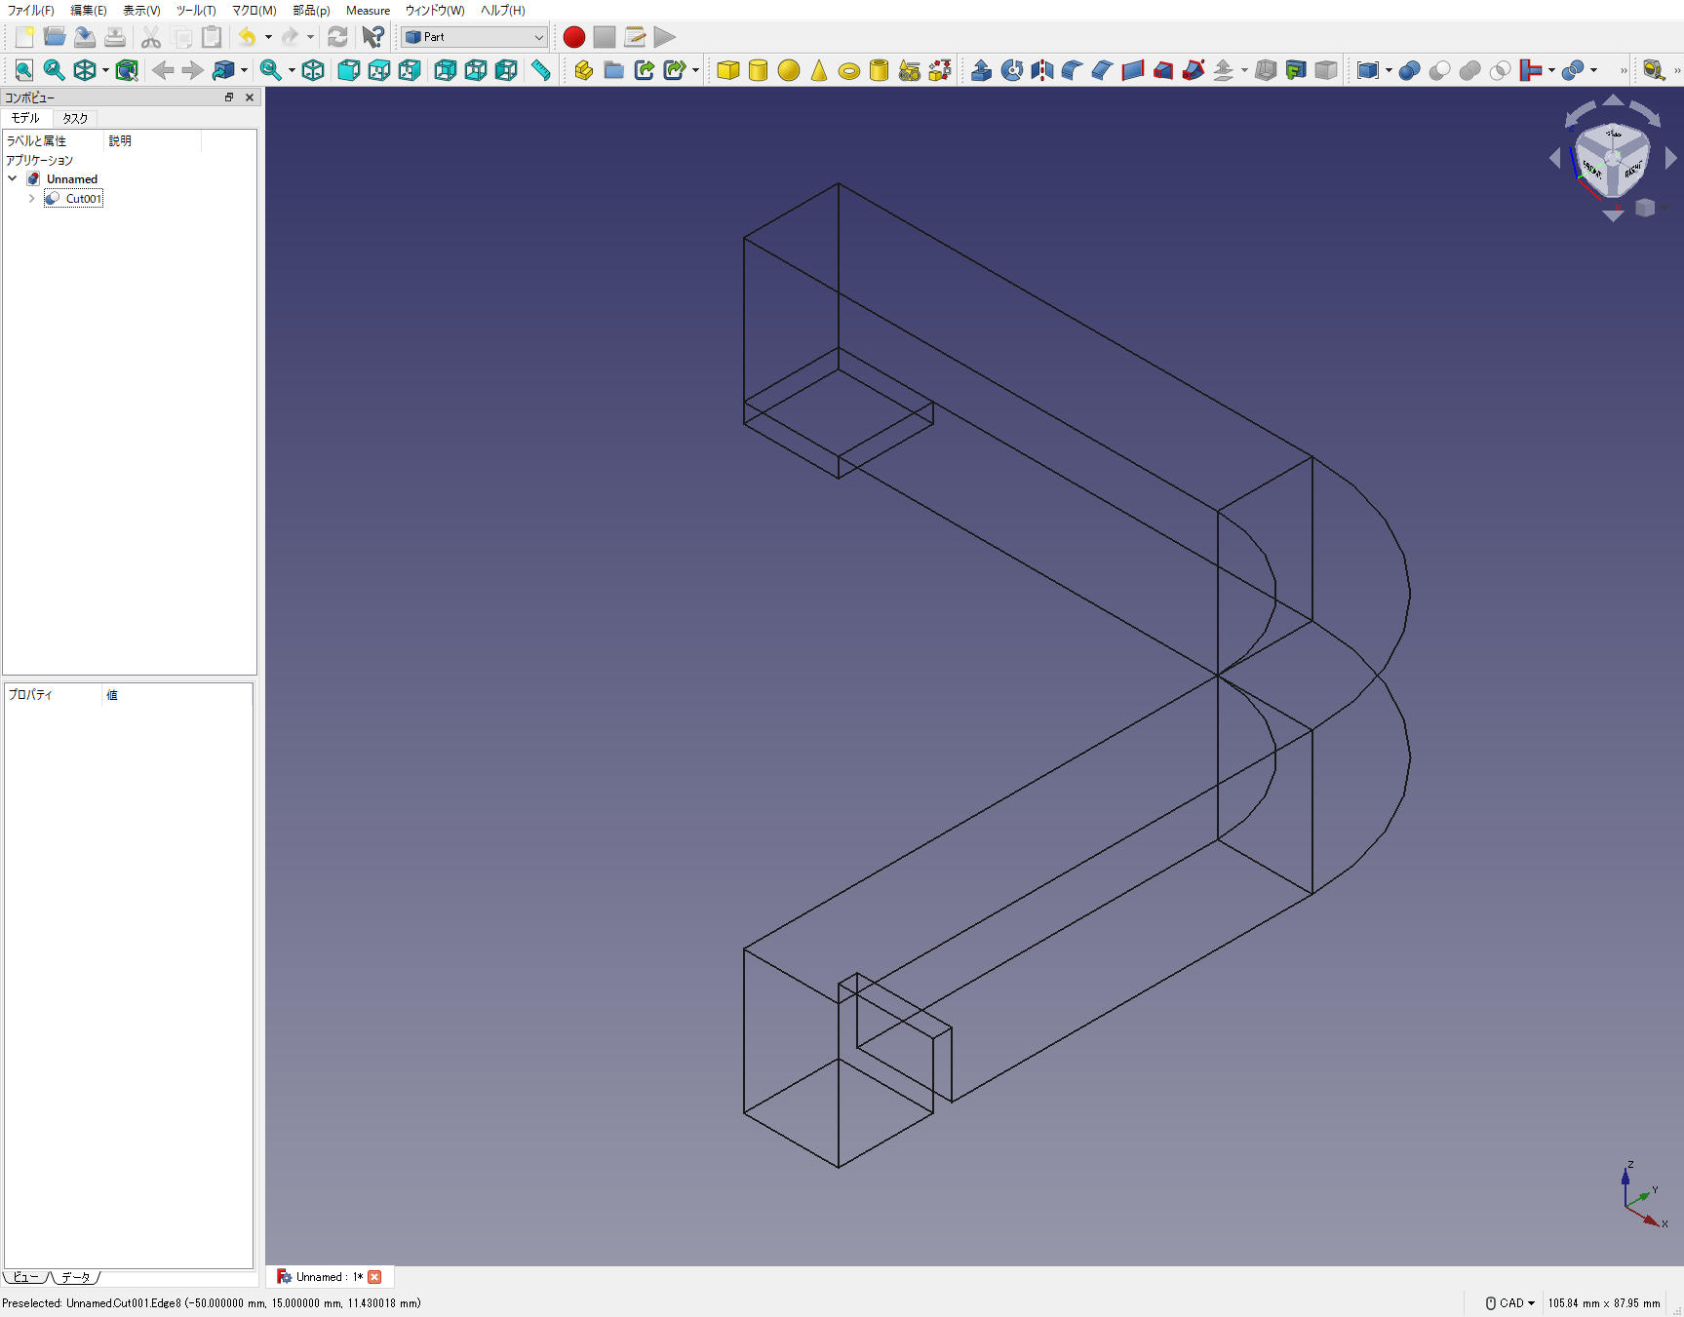Select the Revolve tool
The width and height of the screenshot is (1684, 1317).
pyautogui.click(x=1012, y=70)
